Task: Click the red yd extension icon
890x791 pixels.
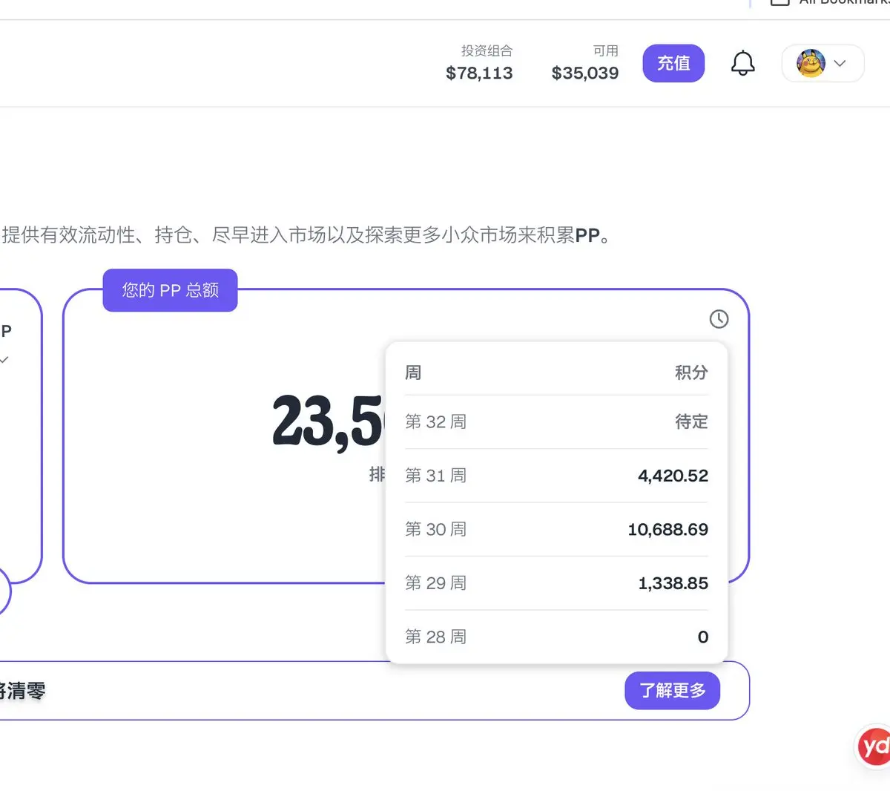Action: pyautogui.click(x=874, y=745)
